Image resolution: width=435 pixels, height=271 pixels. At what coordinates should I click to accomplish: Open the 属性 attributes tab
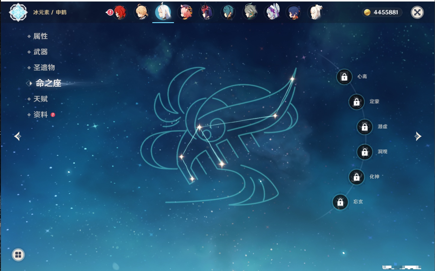click(x=41, y=36)
